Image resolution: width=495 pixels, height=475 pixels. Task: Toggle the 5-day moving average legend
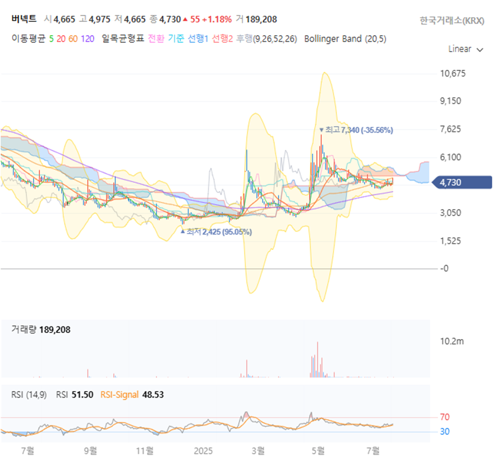pos(51,39)
